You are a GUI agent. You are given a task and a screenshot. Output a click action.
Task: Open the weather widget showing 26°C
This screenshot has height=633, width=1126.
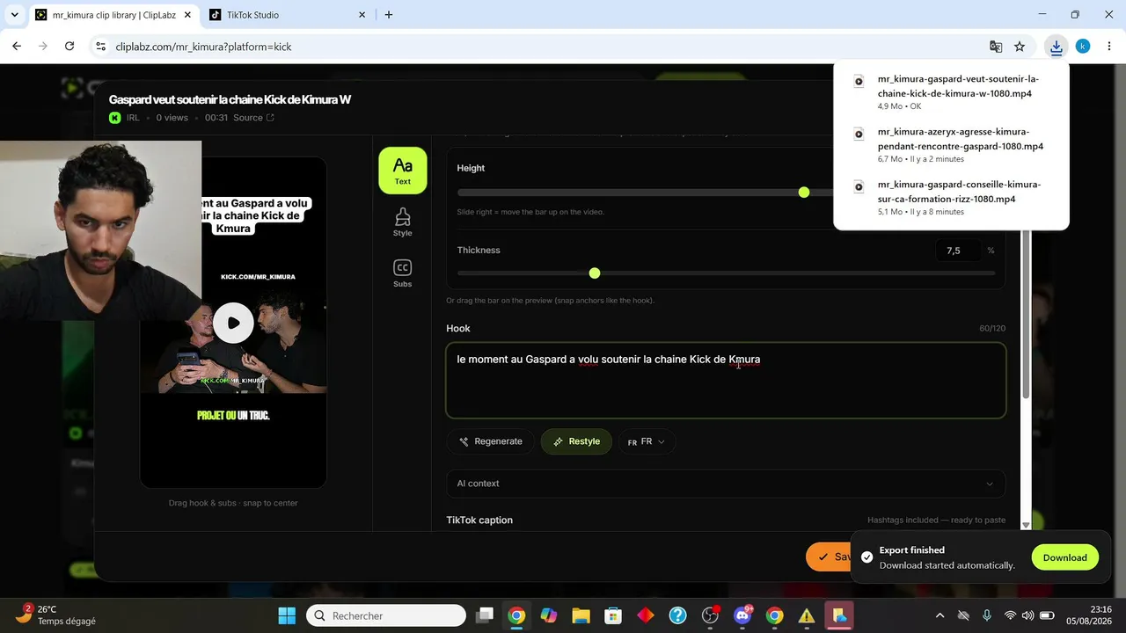point(55,615)
